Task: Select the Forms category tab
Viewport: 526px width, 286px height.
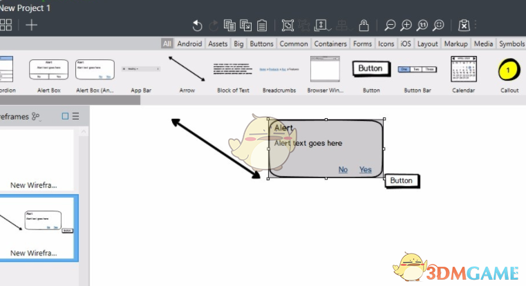Action: 363,44
